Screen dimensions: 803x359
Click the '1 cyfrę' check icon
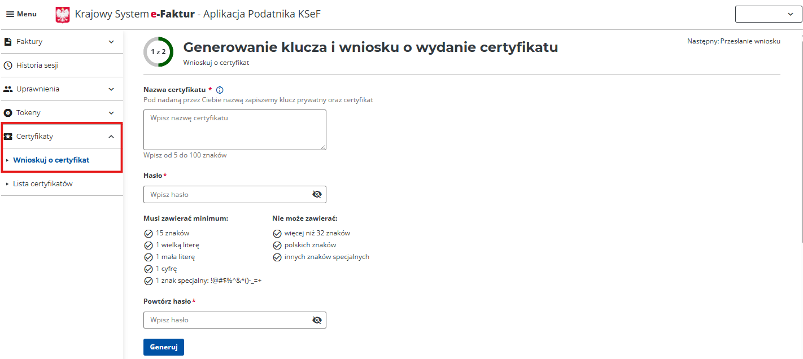click(149, 269)
